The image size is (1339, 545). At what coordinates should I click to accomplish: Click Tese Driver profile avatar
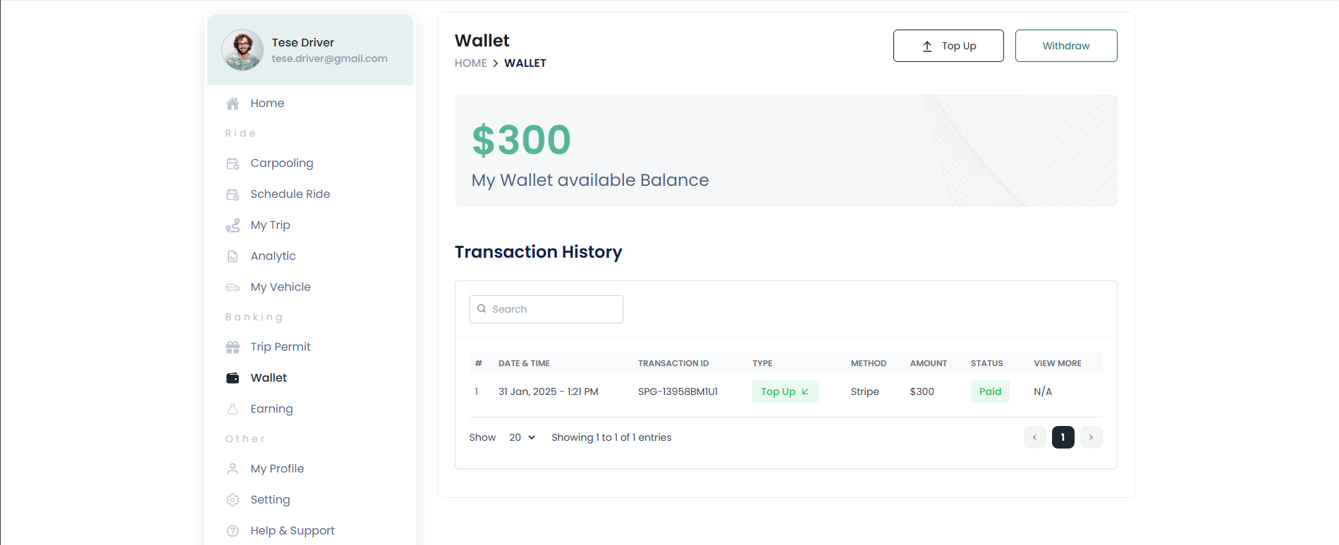click(x=243, y=50)
